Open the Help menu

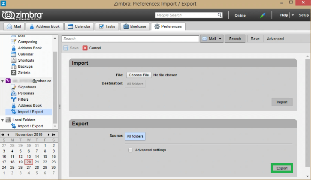284,15
